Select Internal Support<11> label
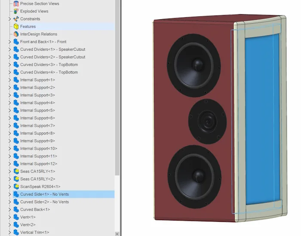This screenshot has height=236, width=301. pos(39,156)
